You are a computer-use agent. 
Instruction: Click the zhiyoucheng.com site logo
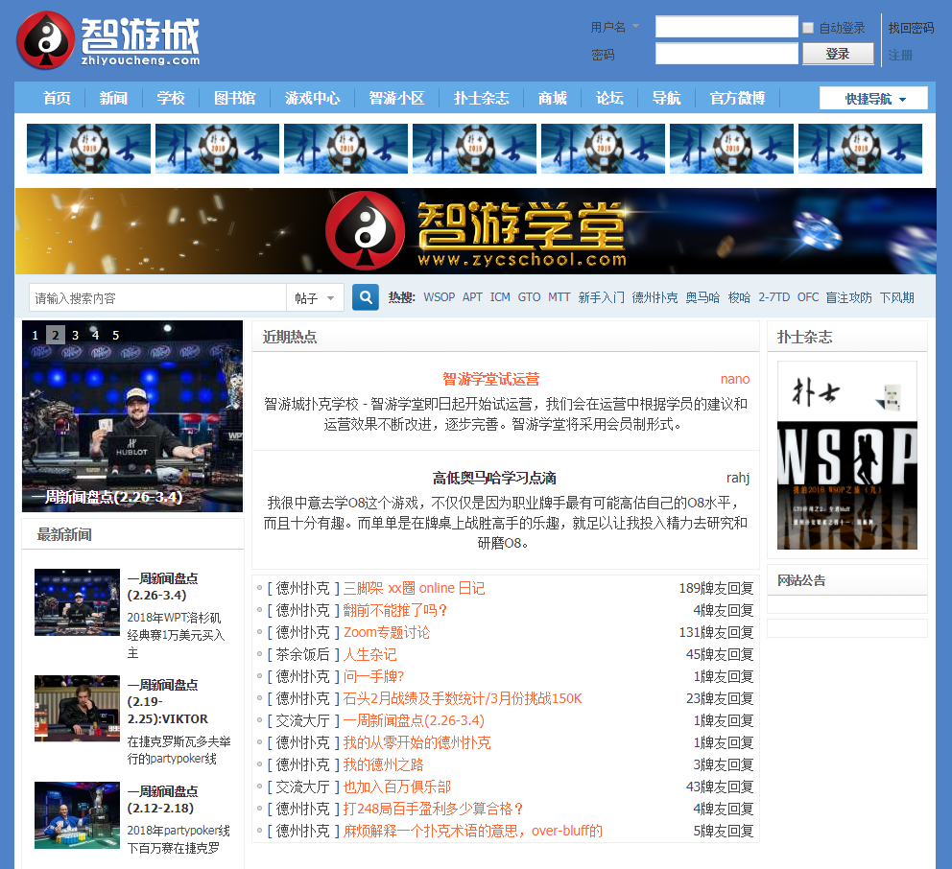108,40
